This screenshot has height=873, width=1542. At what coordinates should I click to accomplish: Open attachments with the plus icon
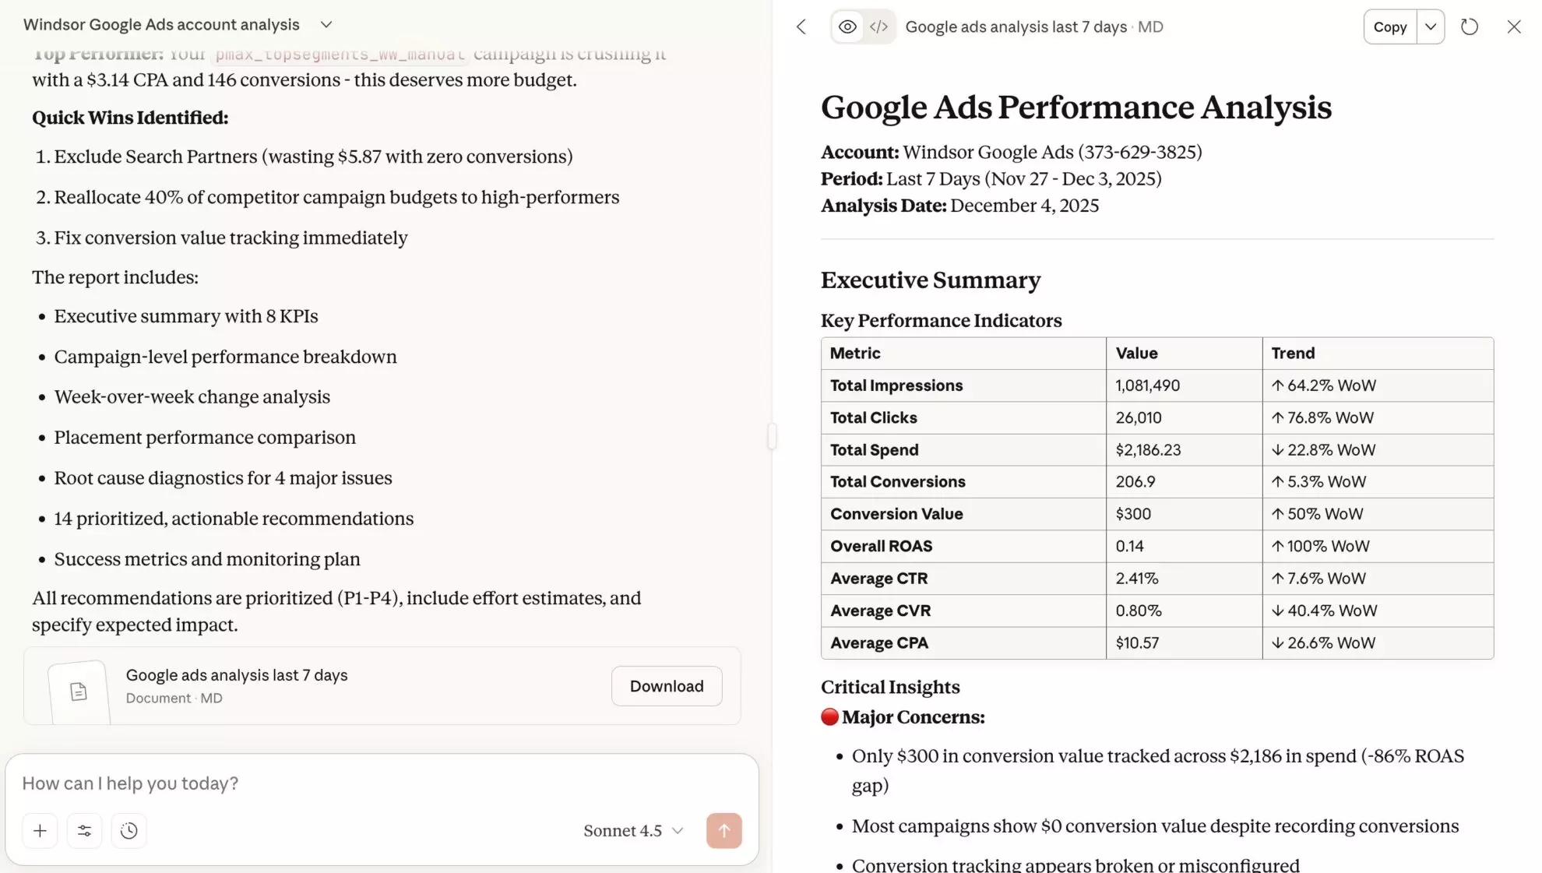coord(40,830)
